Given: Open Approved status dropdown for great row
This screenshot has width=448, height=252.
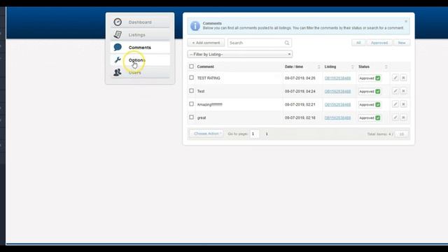Looking at the screenshot, I should (x=370, y=118).
